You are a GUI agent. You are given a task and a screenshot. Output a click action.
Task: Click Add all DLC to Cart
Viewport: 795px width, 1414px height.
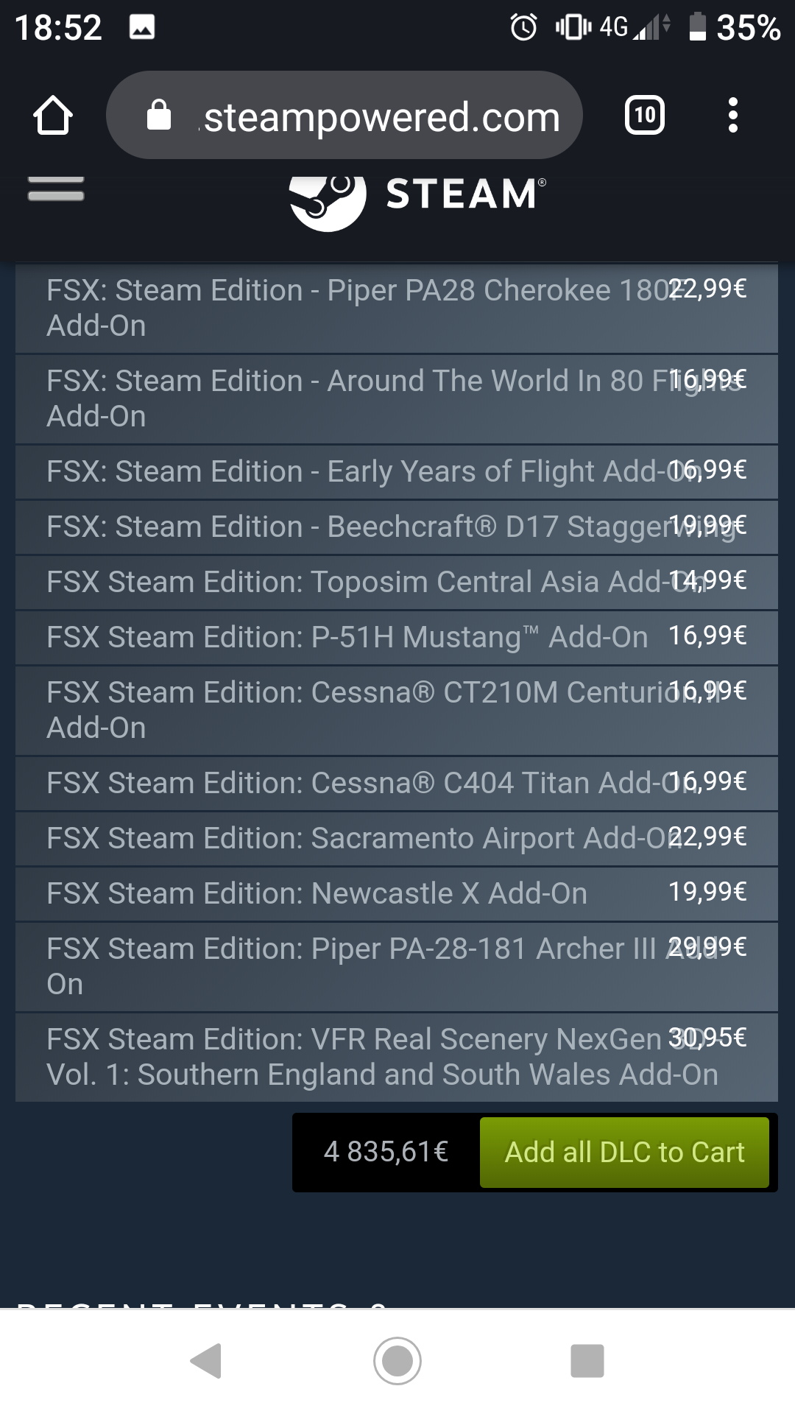(624, 1153)
